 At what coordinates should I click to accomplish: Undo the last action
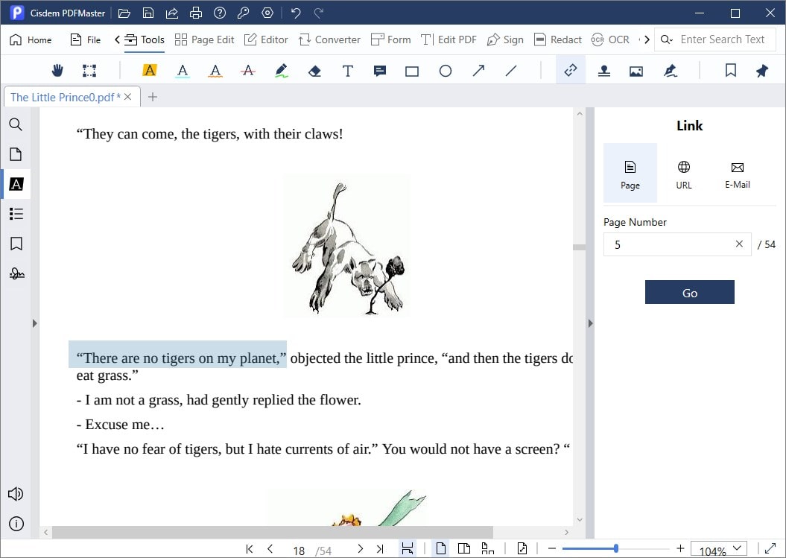[x=296, y=13]
